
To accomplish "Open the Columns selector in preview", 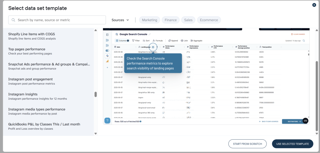I will pos(122,41).
